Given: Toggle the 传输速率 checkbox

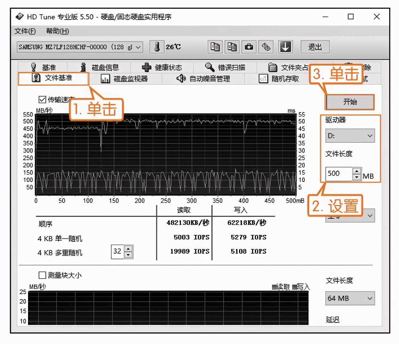Looking at the screenshot, I should tap(42, 99).
